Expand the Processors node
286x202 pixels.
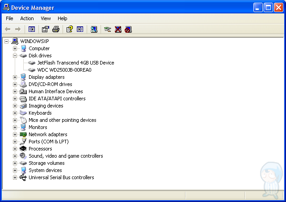[15, 149]
